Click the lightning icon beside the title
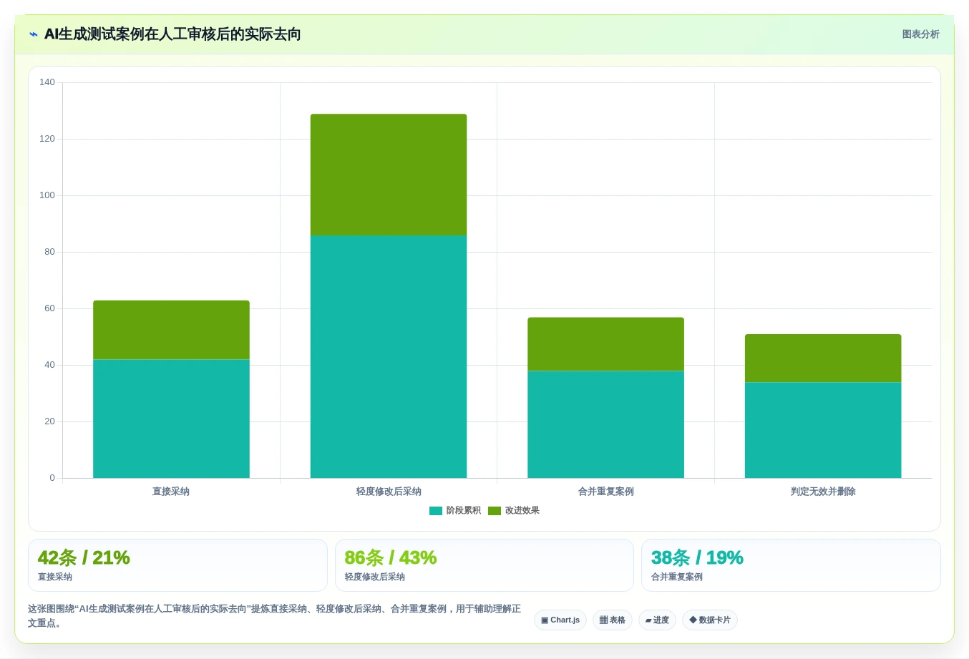The image size is (969, 659). point(34,34)
